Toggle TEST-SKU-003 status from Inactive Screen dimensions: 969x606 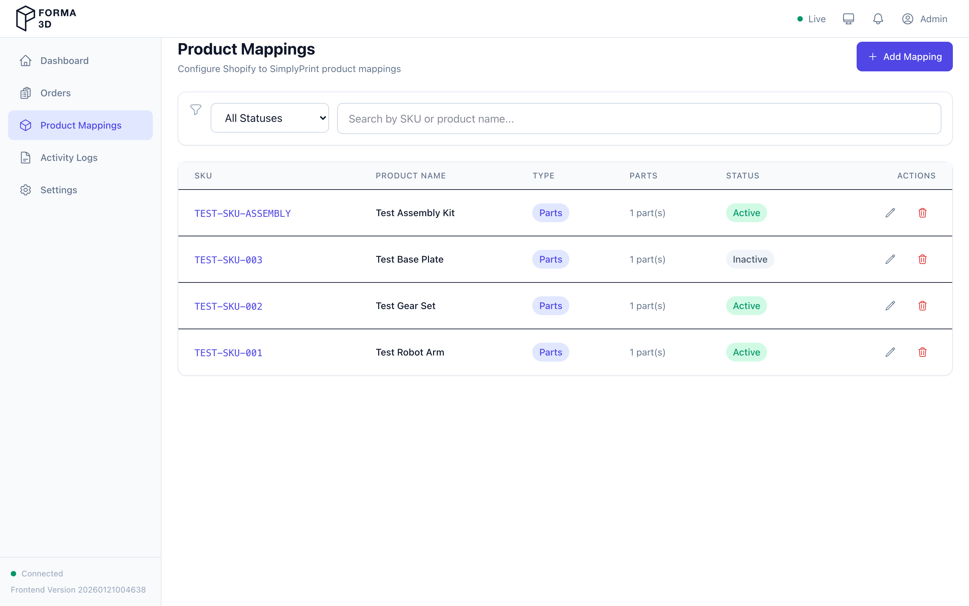[749, 259]
